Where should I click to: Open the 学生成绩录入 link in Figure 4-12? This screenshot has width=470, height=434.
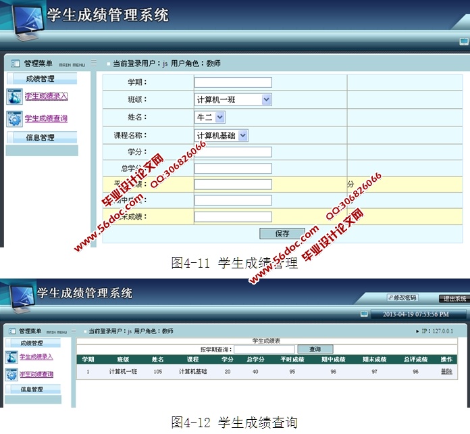[36, 357]
